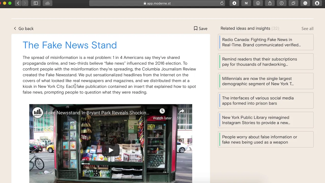The image size is (325, 183).
Task: Open the video title Fake Newsstand In Bryant Park
Action: 97,113
